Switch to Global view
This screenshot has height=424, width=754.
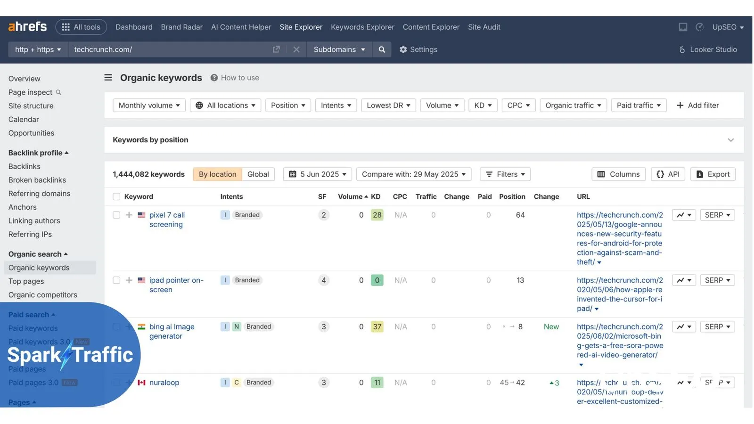[x=258, y=174]
